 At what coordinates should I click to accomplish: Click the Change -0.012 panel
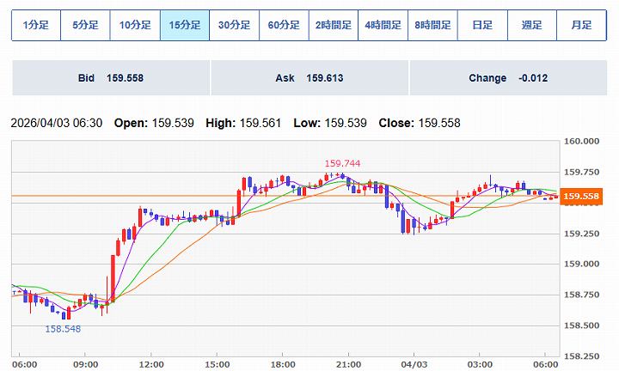click(508, 78)
